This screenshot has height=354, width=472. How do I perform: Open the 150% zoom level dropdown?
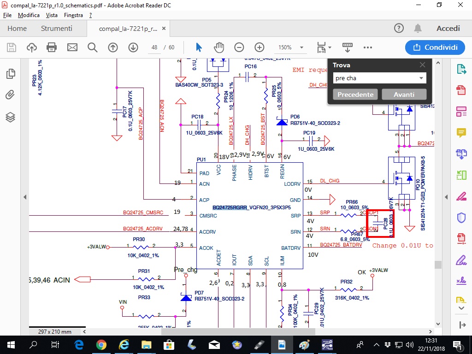301,47
